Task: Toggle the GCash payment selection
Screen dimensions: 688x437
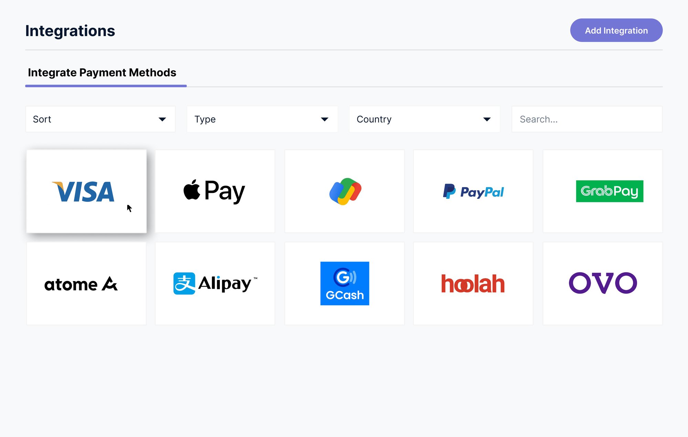Action: pos(344,283)
